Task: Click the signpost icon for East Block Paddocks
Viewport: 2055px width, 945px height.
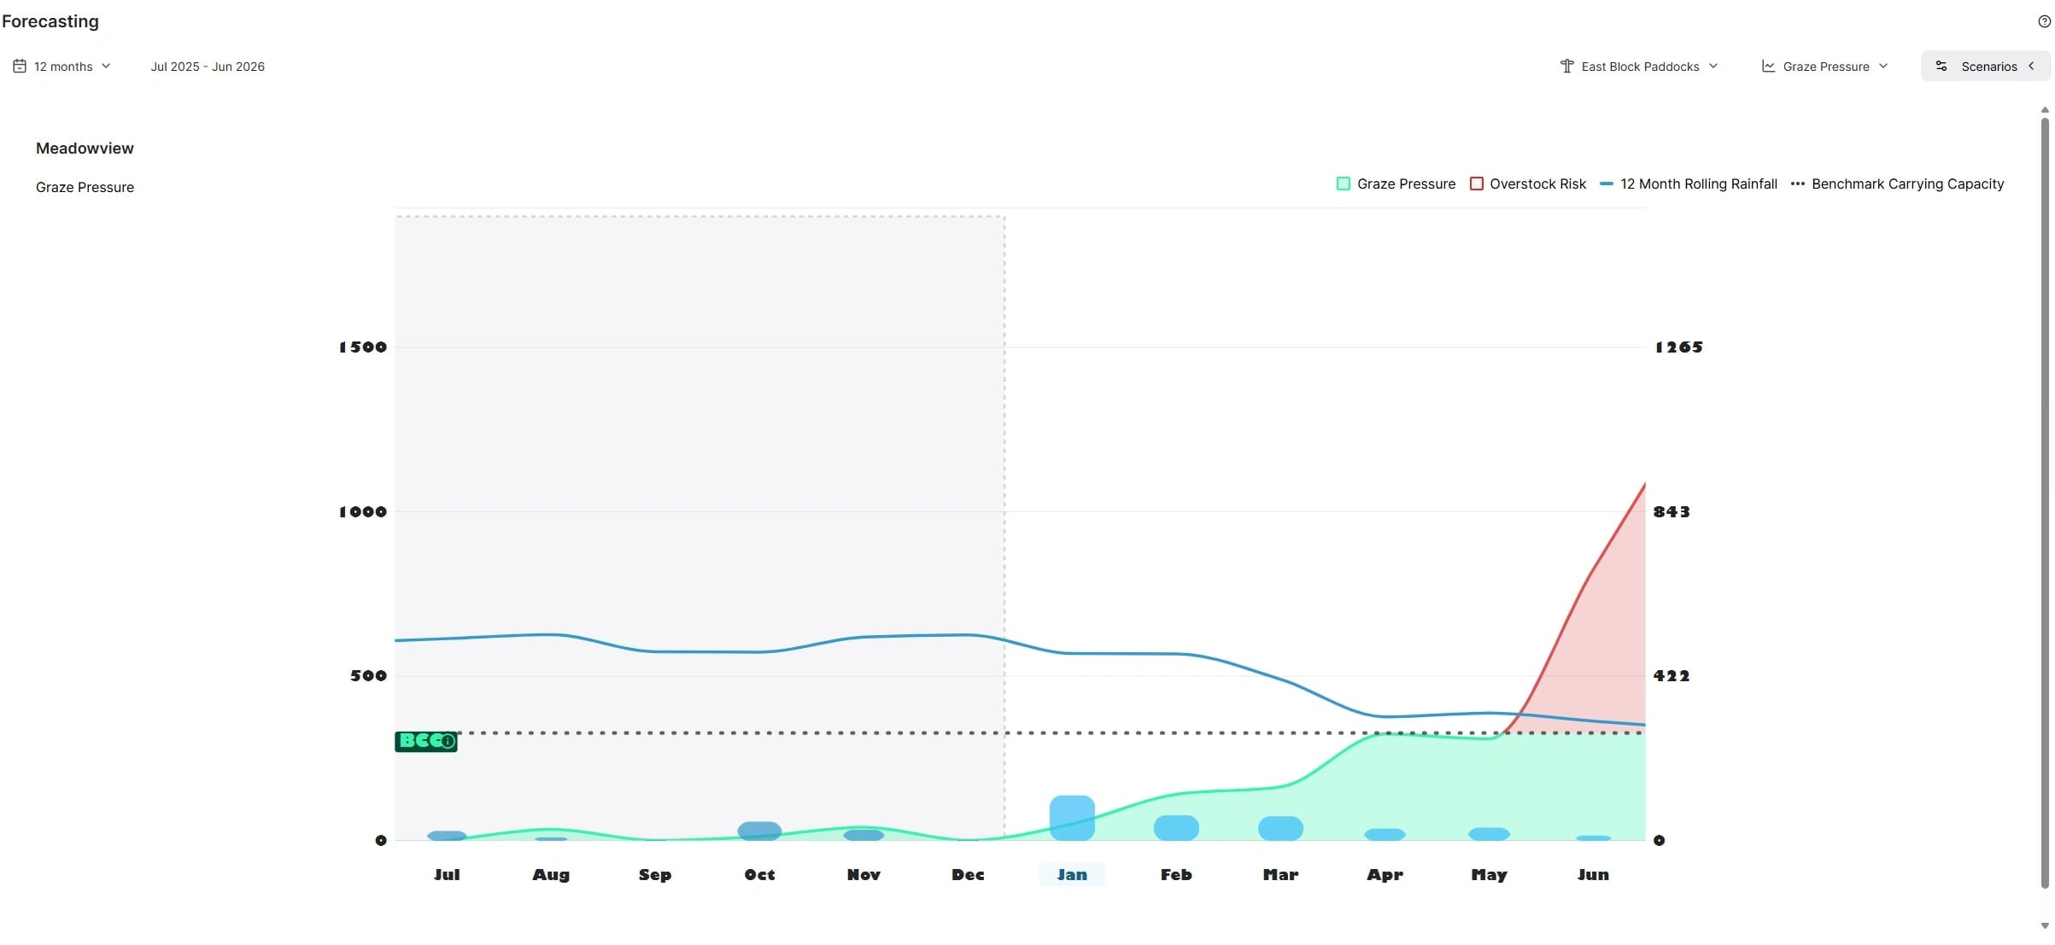Action: coord(1566,66)
